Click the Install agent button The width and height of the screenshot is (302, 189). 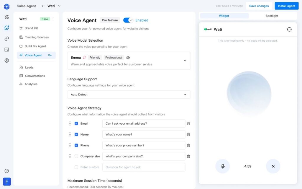tap(286, 6)
